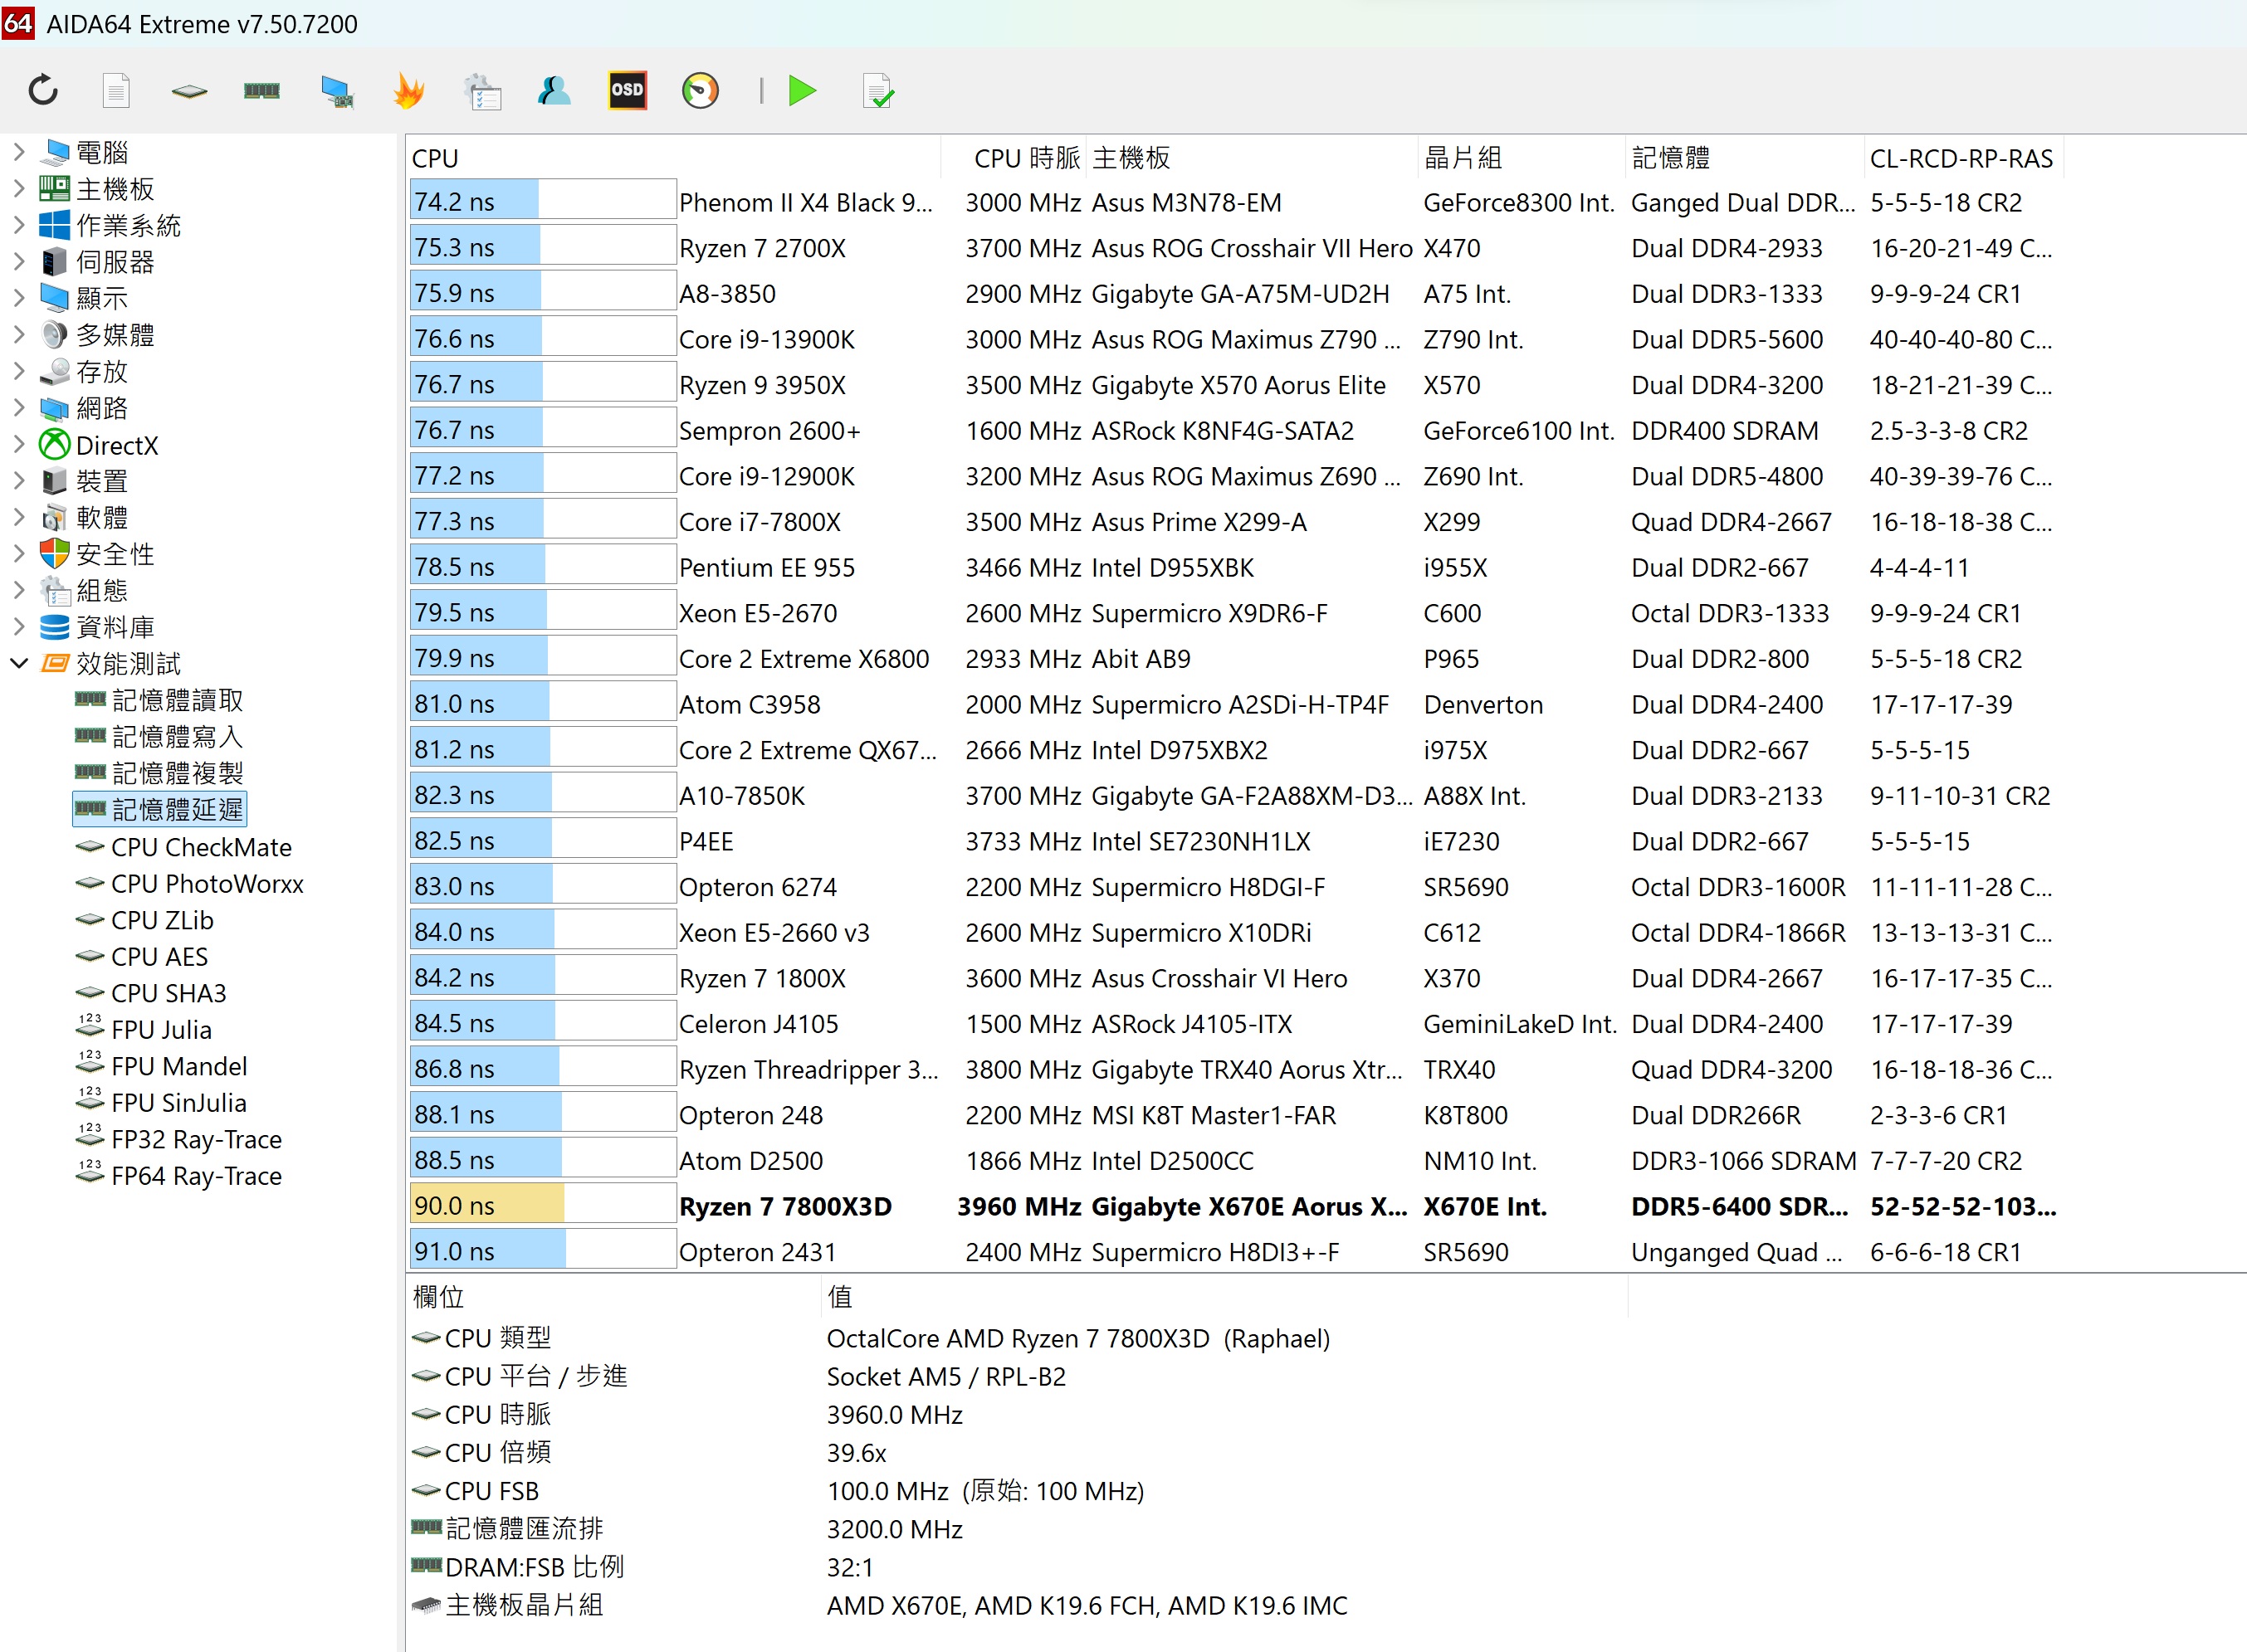This screenshot has height=1652, width=2247.
Task: Sort by the CPU 時脈 column header
Action: point(1014,158)
